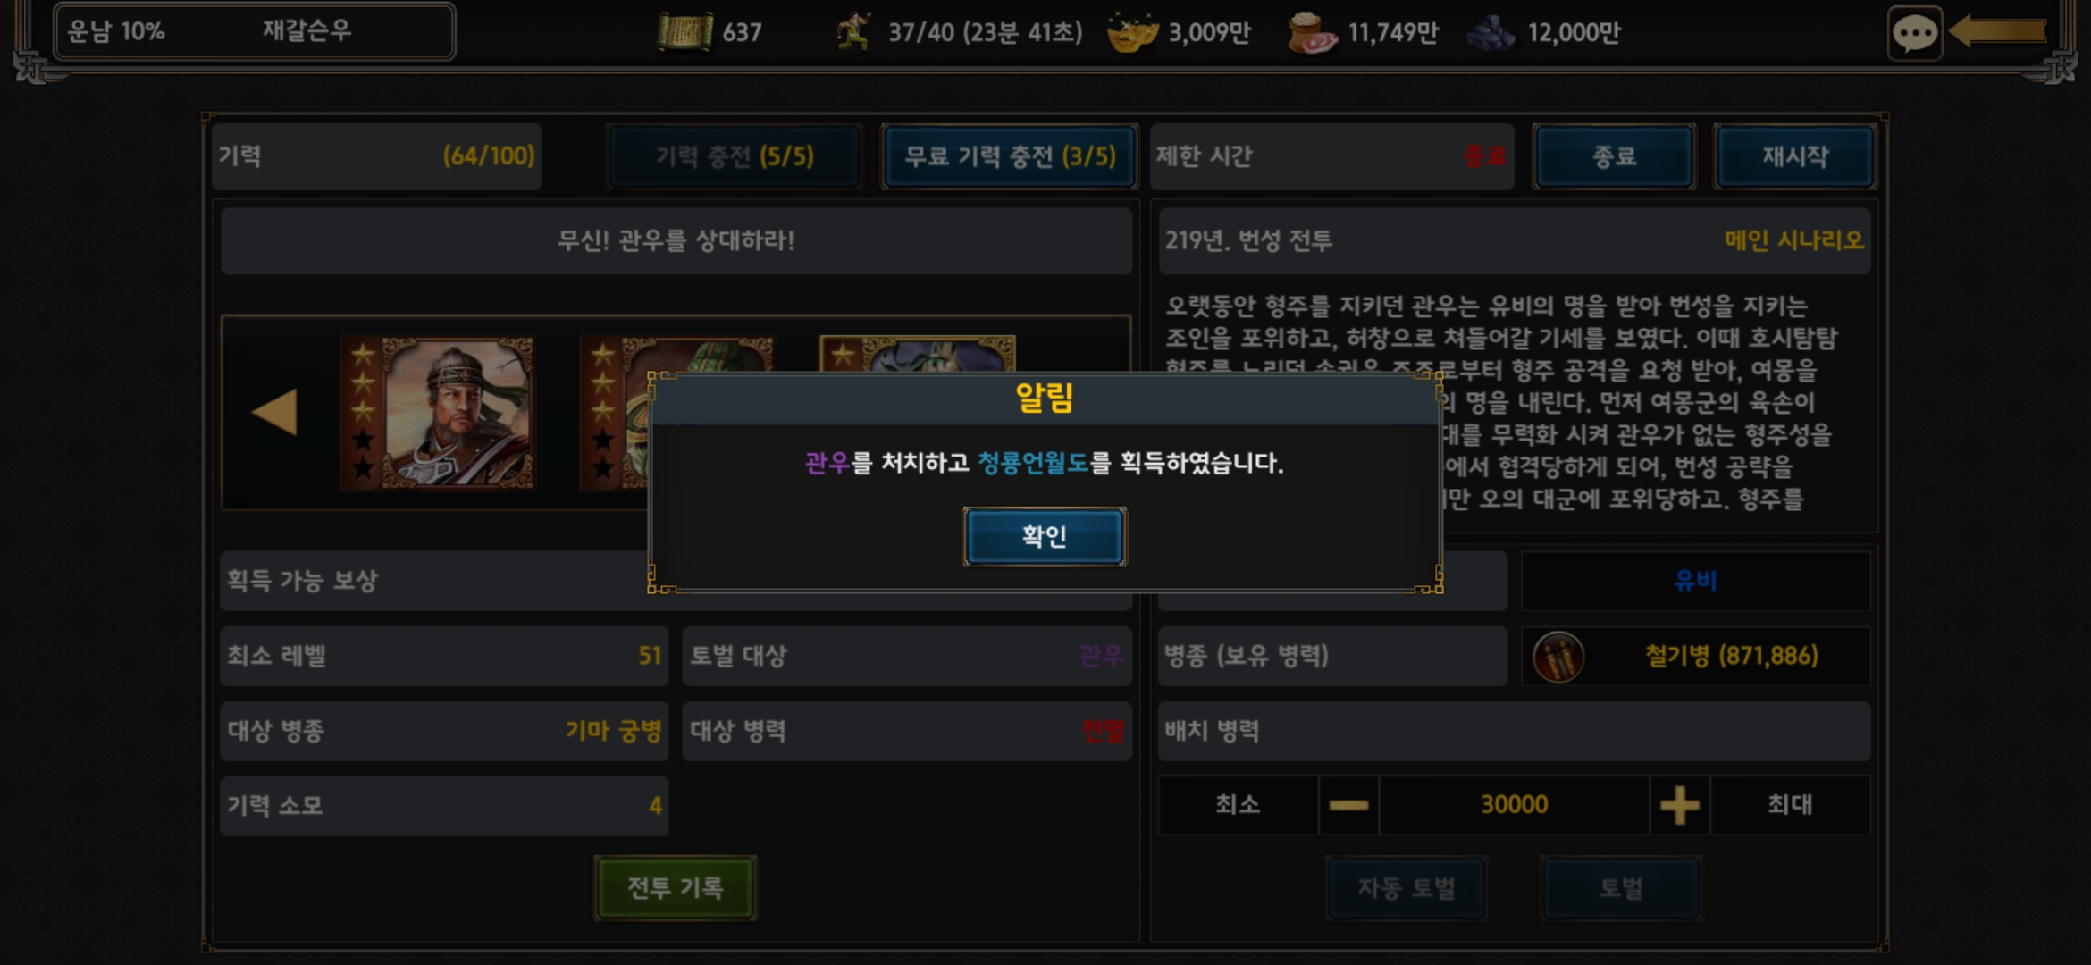Increase troops with the plus button
The width and height of the screenshot is (2091, 965).
coord(1680,805)
